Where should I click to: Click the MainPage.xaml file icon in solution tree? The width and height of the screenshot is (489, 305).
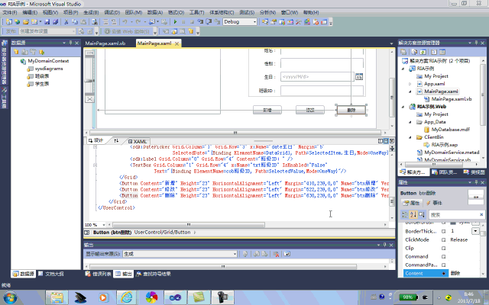[x=419, y=91]
